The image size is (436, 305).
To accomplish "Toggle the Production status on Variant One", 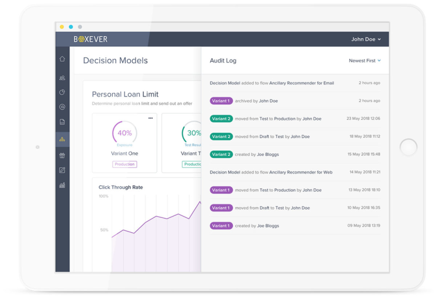I will pos(124,165).
